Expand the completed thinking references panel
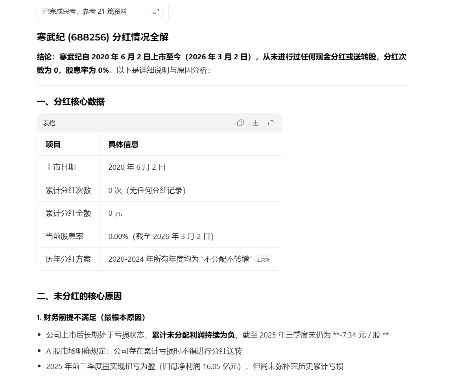The width and height of the screenshot is (465, 376). (156, 11)
